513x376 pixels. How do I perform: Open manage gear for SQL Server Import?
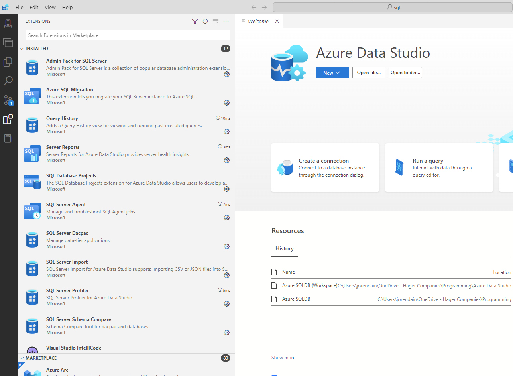[x=227, y=275]
